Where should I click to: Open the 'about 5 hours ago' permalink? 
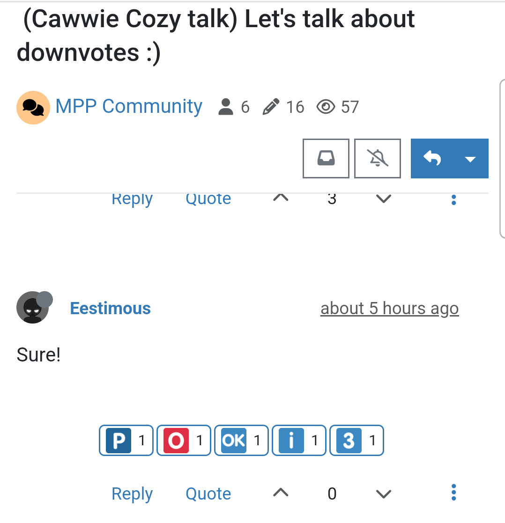(x=389, y=308)
